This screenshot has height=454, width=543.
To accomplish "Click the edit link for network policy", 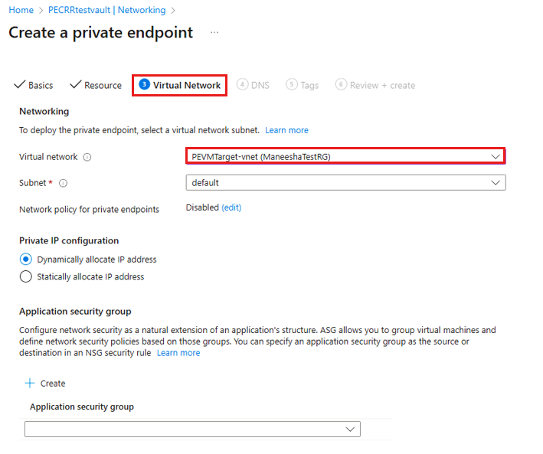I will (231, 207).
